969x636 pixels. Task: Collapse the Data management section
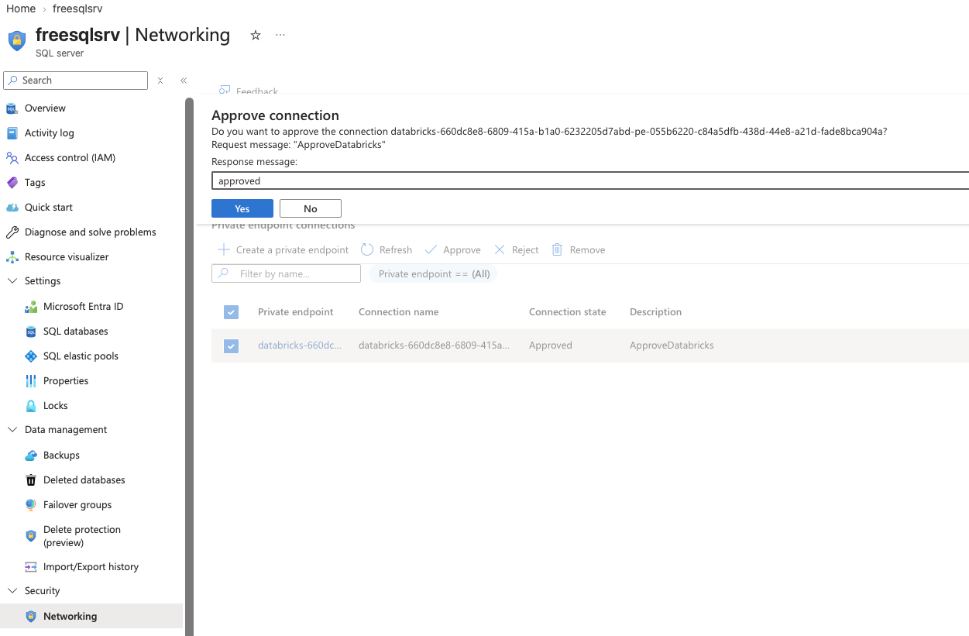[x=12, y=430]
